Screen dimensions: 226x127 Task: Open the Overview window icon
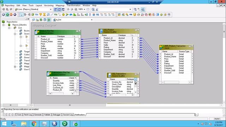tap(63, 10)
